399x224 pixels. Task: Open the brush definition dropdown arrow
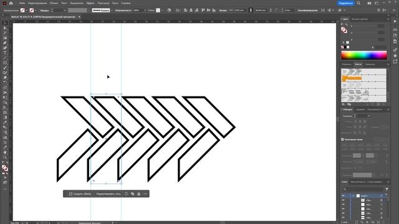click(x=112, y=11)
